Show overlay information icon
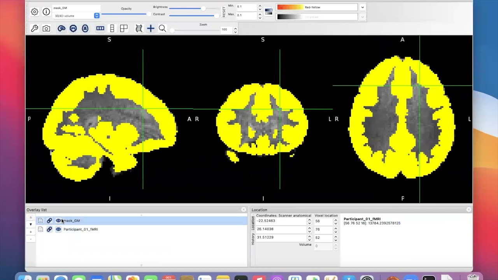The width and height of the screenshot is (498, 280). (x=46, y=12)
